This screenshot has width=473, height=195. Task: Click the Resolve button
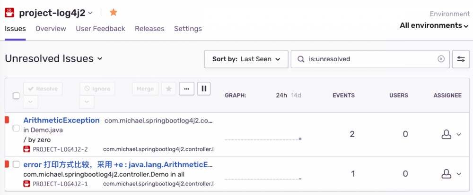[x=43, y=89]
